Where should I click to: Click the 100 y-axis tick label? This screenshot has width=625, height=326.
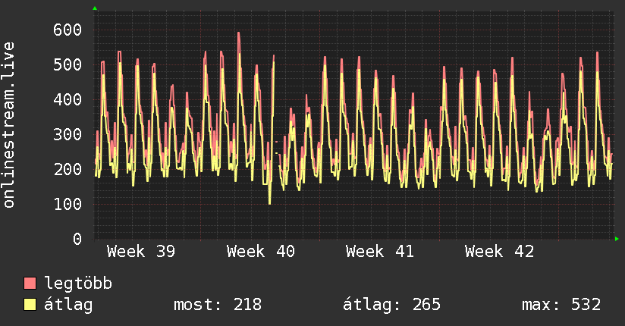68,204
